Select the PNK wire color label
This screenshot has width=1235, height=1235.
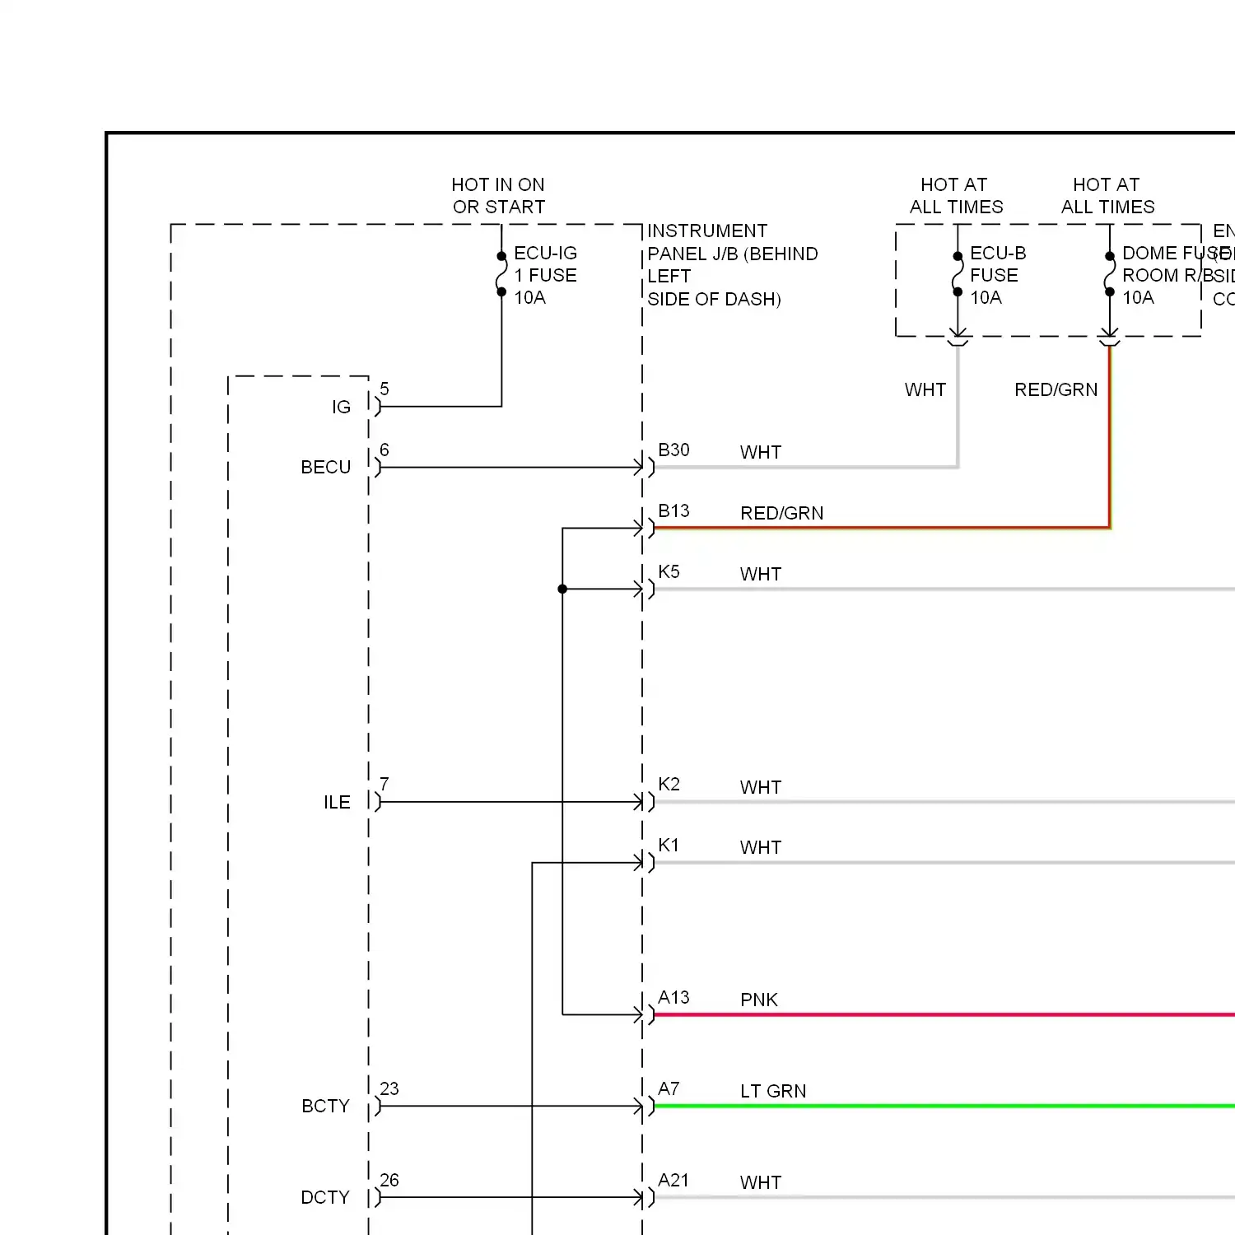[758, 1000]
